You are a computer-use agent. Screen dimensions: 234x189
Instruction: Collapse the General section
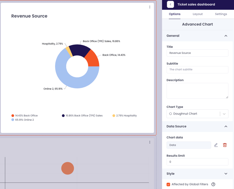click(x=226, y=36)
